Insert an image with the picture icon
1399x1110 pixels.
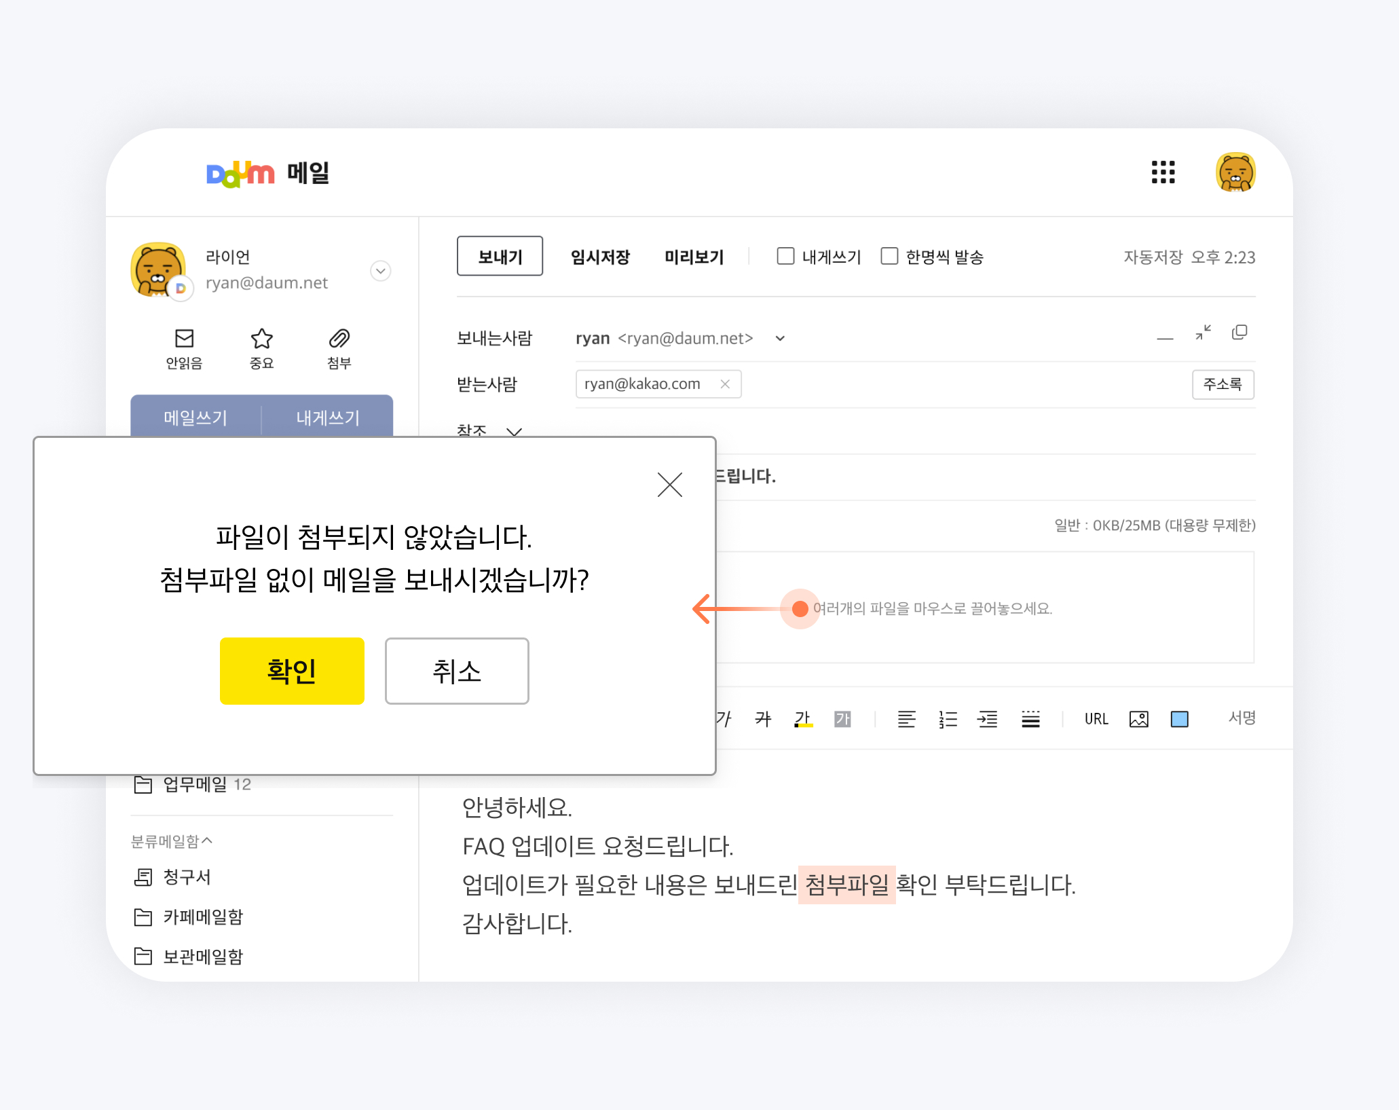[1138, 719]
